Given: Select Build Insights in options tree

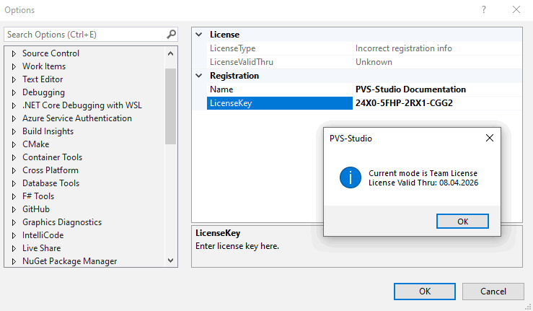Looking at the screenshot, I should [x=48, y=131].
